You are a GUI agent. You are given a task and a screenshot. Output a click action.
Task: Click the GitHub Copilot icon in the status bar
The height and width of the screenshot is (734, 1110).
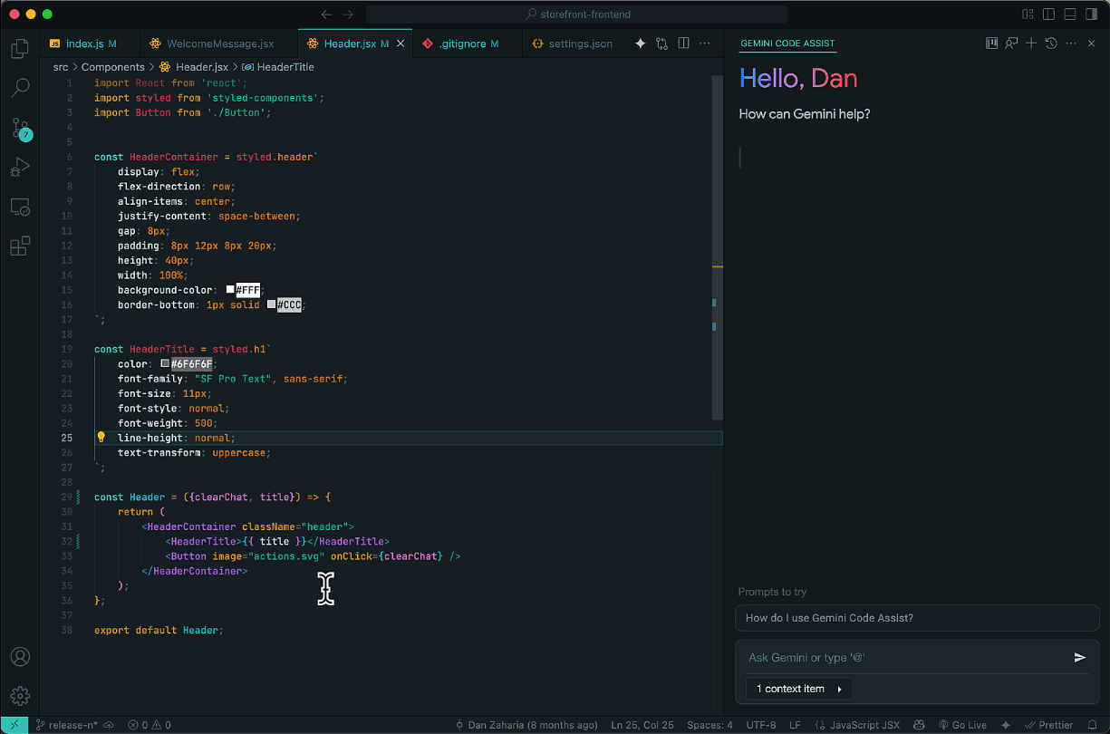(x=918, y=725)
